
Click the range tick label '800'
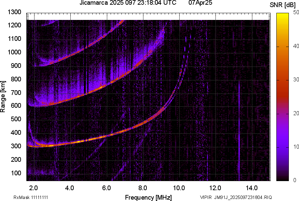point(16,79)
